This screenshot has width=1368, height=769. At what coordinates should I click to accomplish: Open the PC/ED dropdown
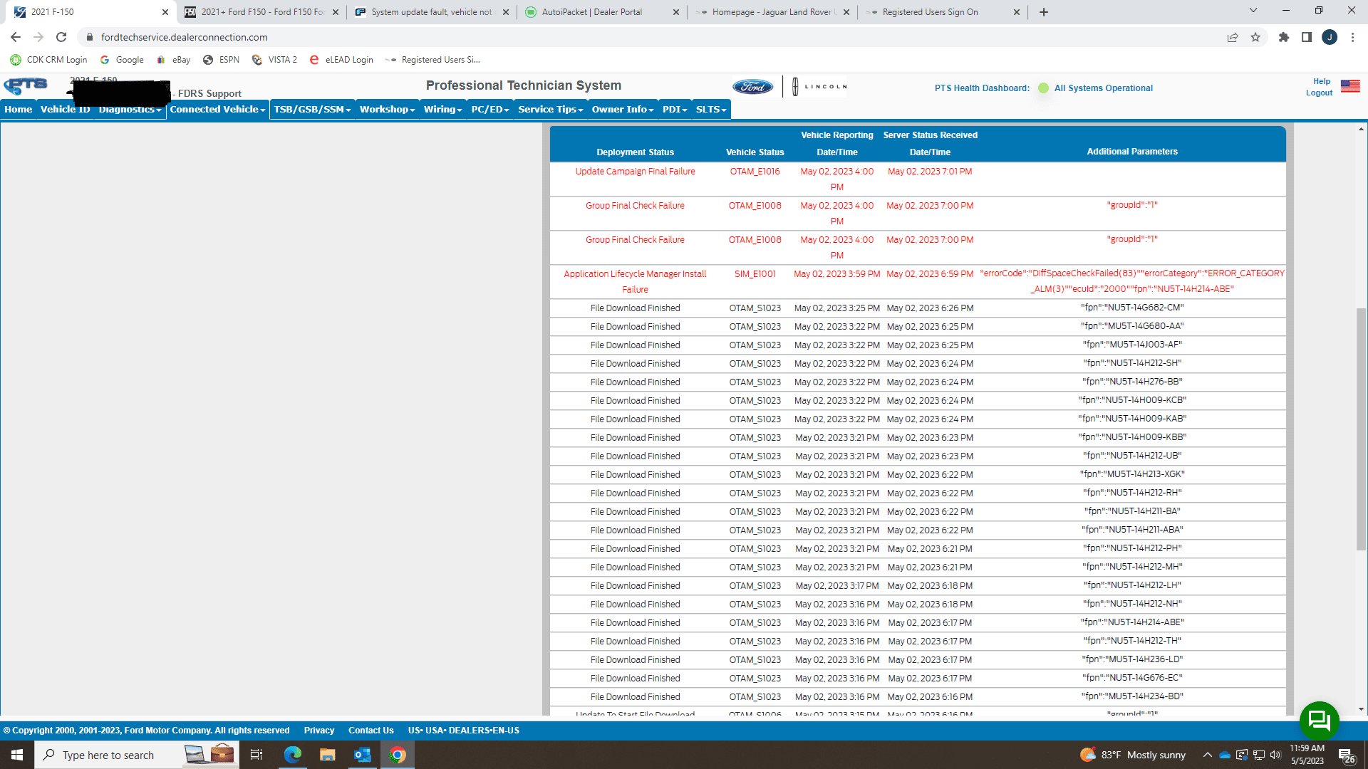[490, 110]
